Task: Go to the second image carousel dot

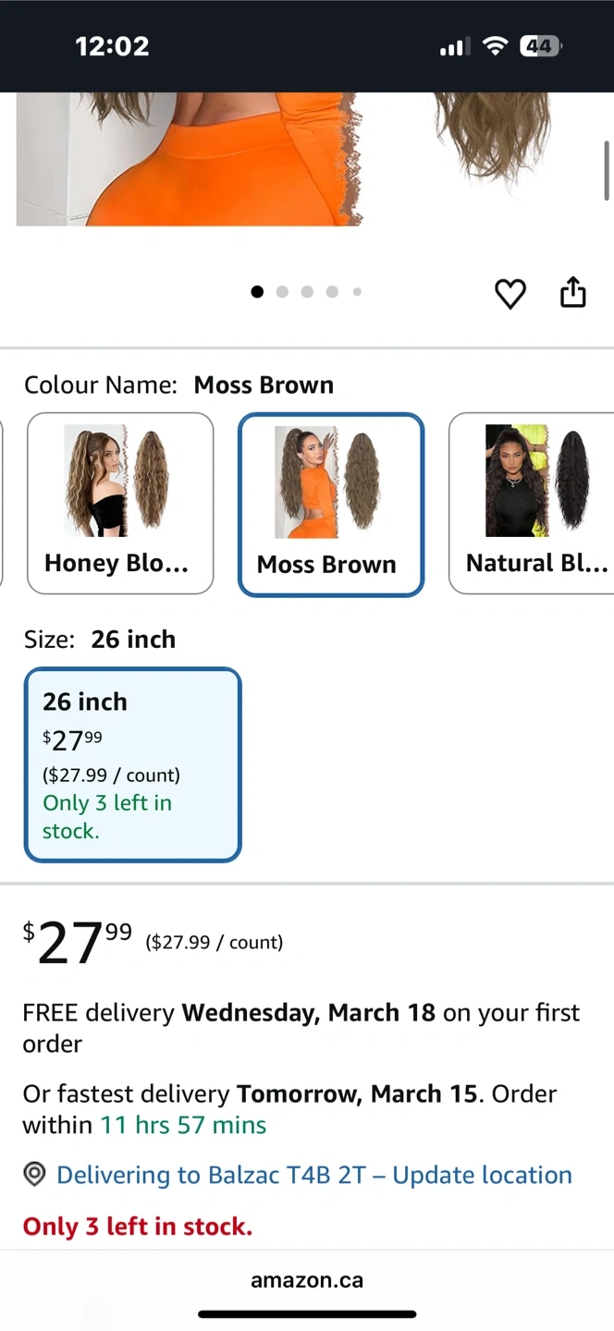Action: pyautogui.click(x=282, y=292)
